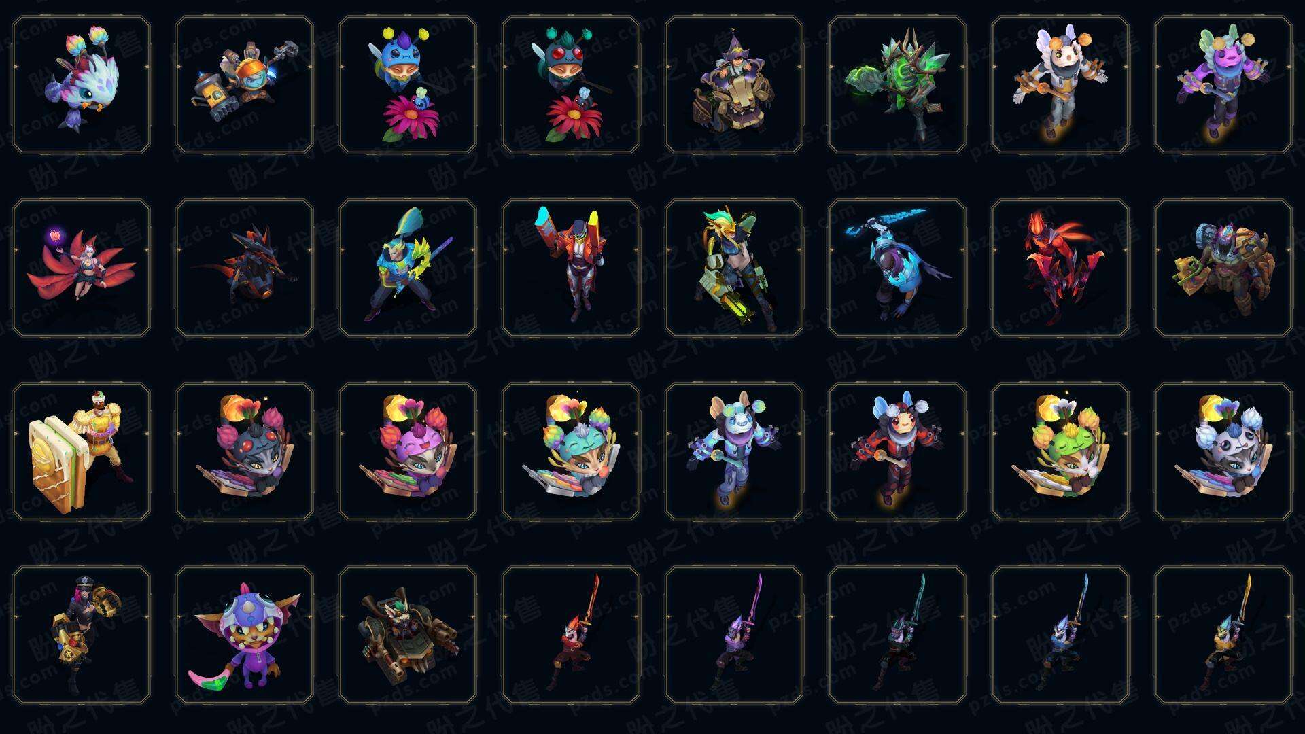This screenshot has width=1305, height=734.
Task: Pick the purple dinosaur-costume yordle with boomerang
Action: [x=245, y=635]
